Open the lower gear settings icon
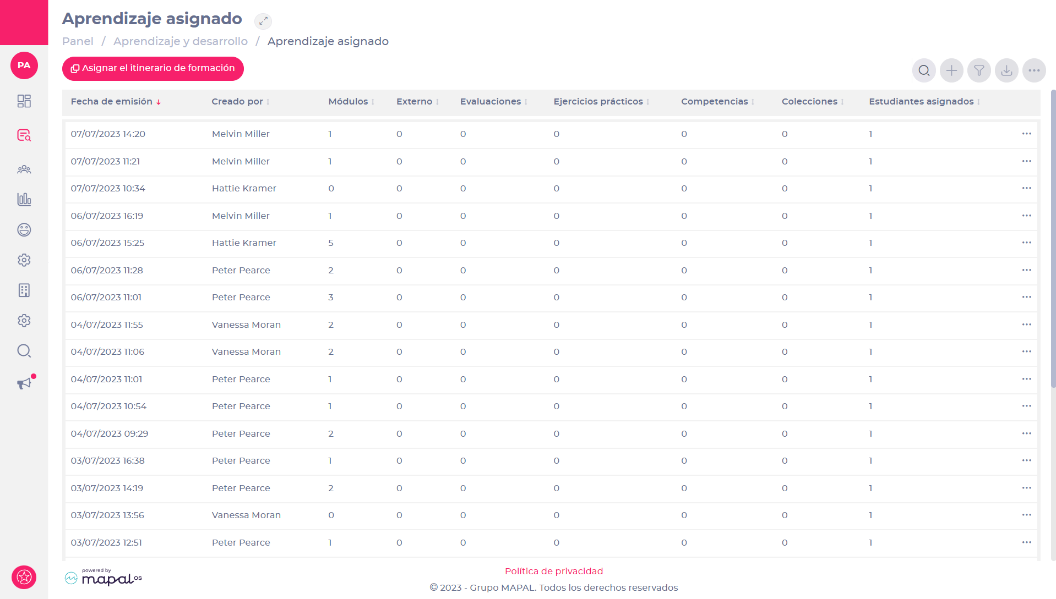Screen dimensions: 1056x599 pyautogui.click(x=24, y=321)
